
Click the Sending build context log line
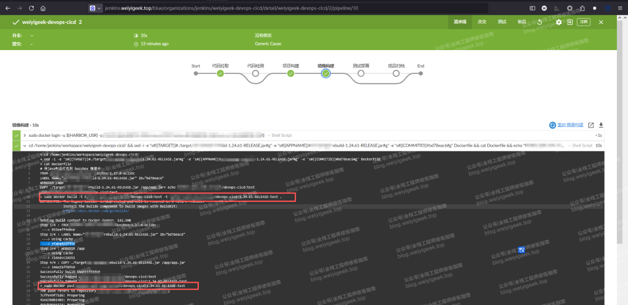point(85,220)
